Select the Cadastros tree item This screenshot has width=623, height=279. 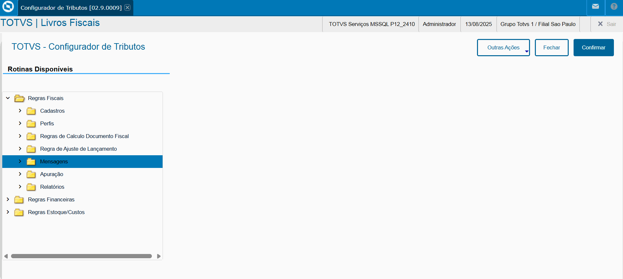pyautogui.click(x=52, y=111)
